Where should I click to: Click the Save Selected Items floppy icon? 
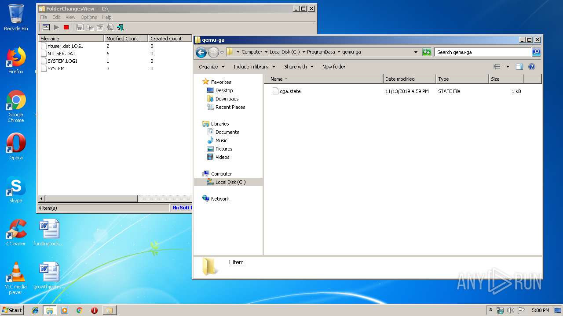pos(80,27)
